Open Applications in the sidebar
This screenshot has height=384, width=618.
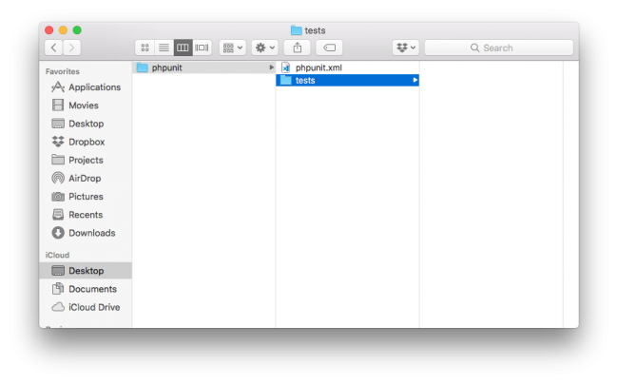coord(93,87)
